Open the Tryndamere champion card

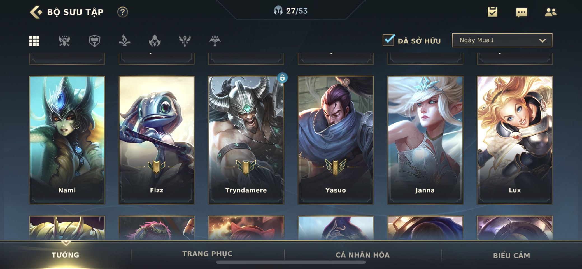pyautogui.click(x=246, y=140)
